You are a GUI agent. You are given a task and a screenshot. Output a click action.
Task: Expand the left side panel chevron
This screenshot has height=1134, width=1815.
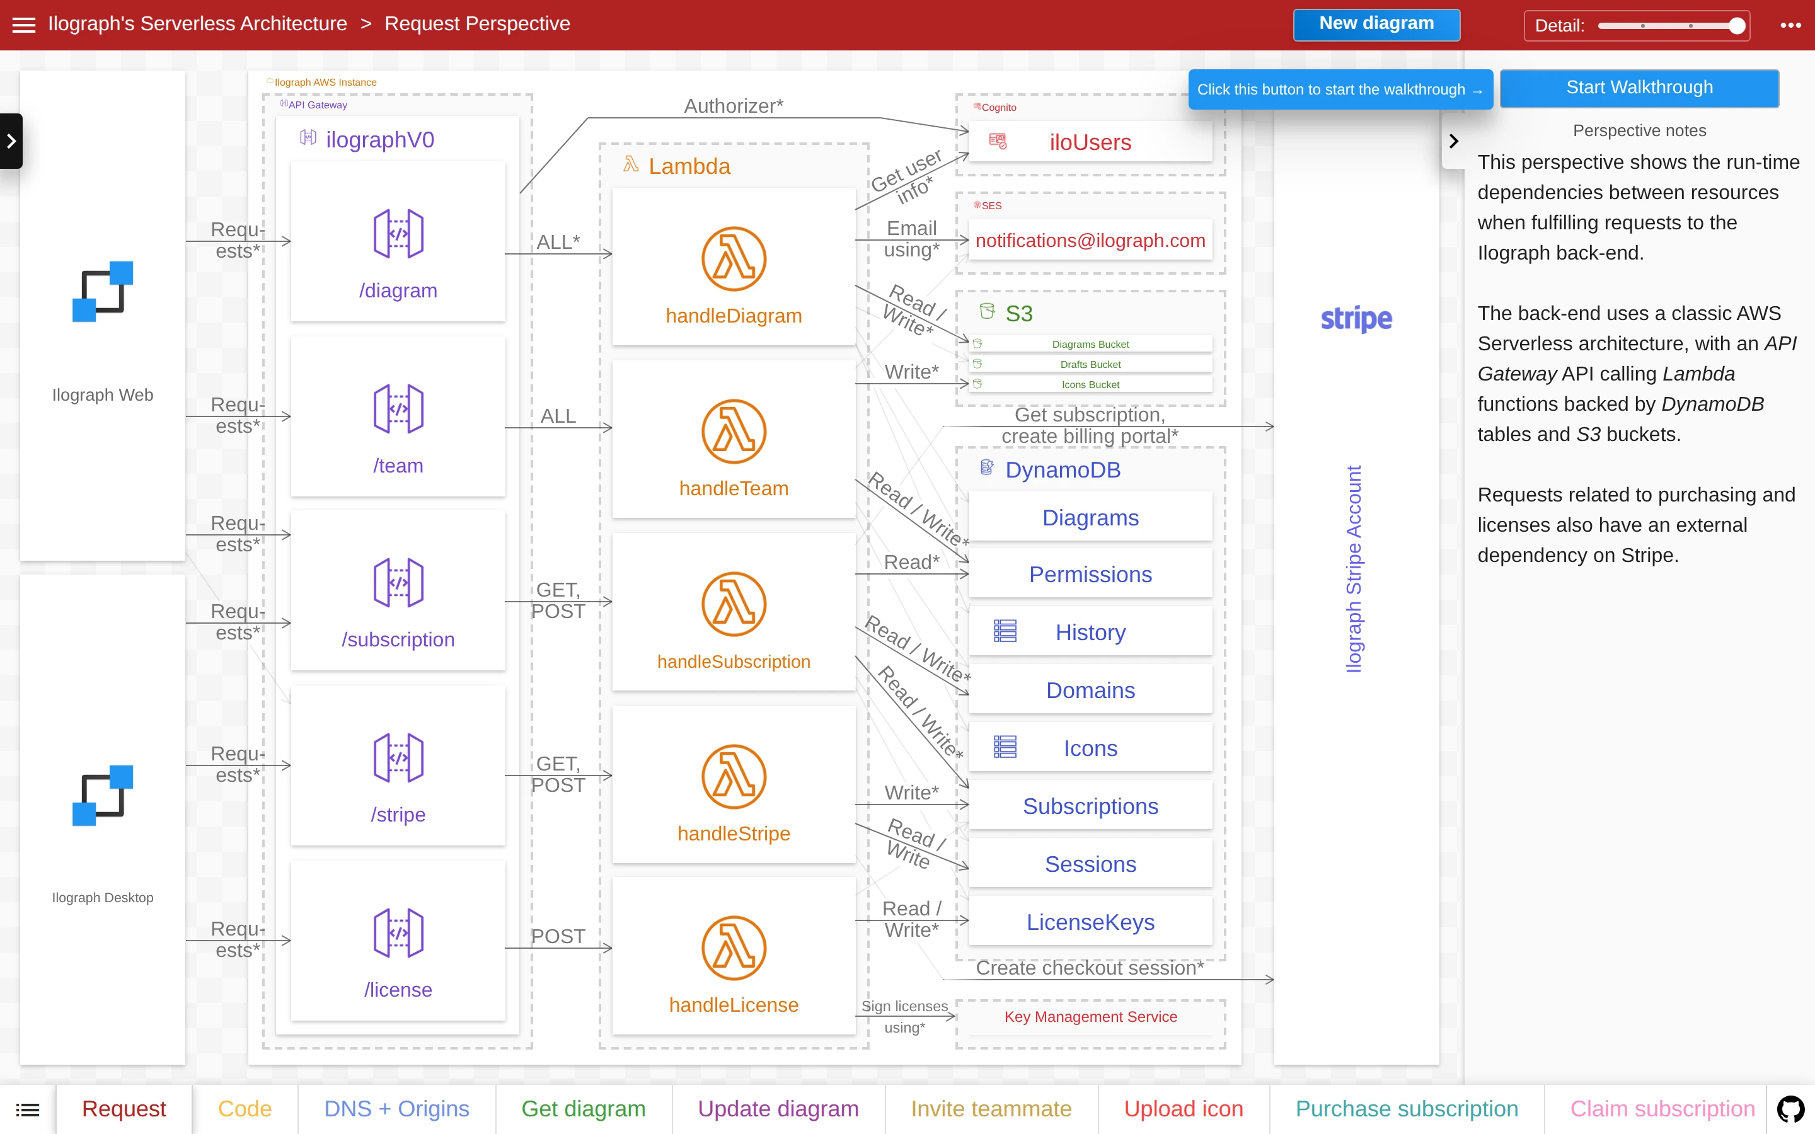tap(11, 141)
